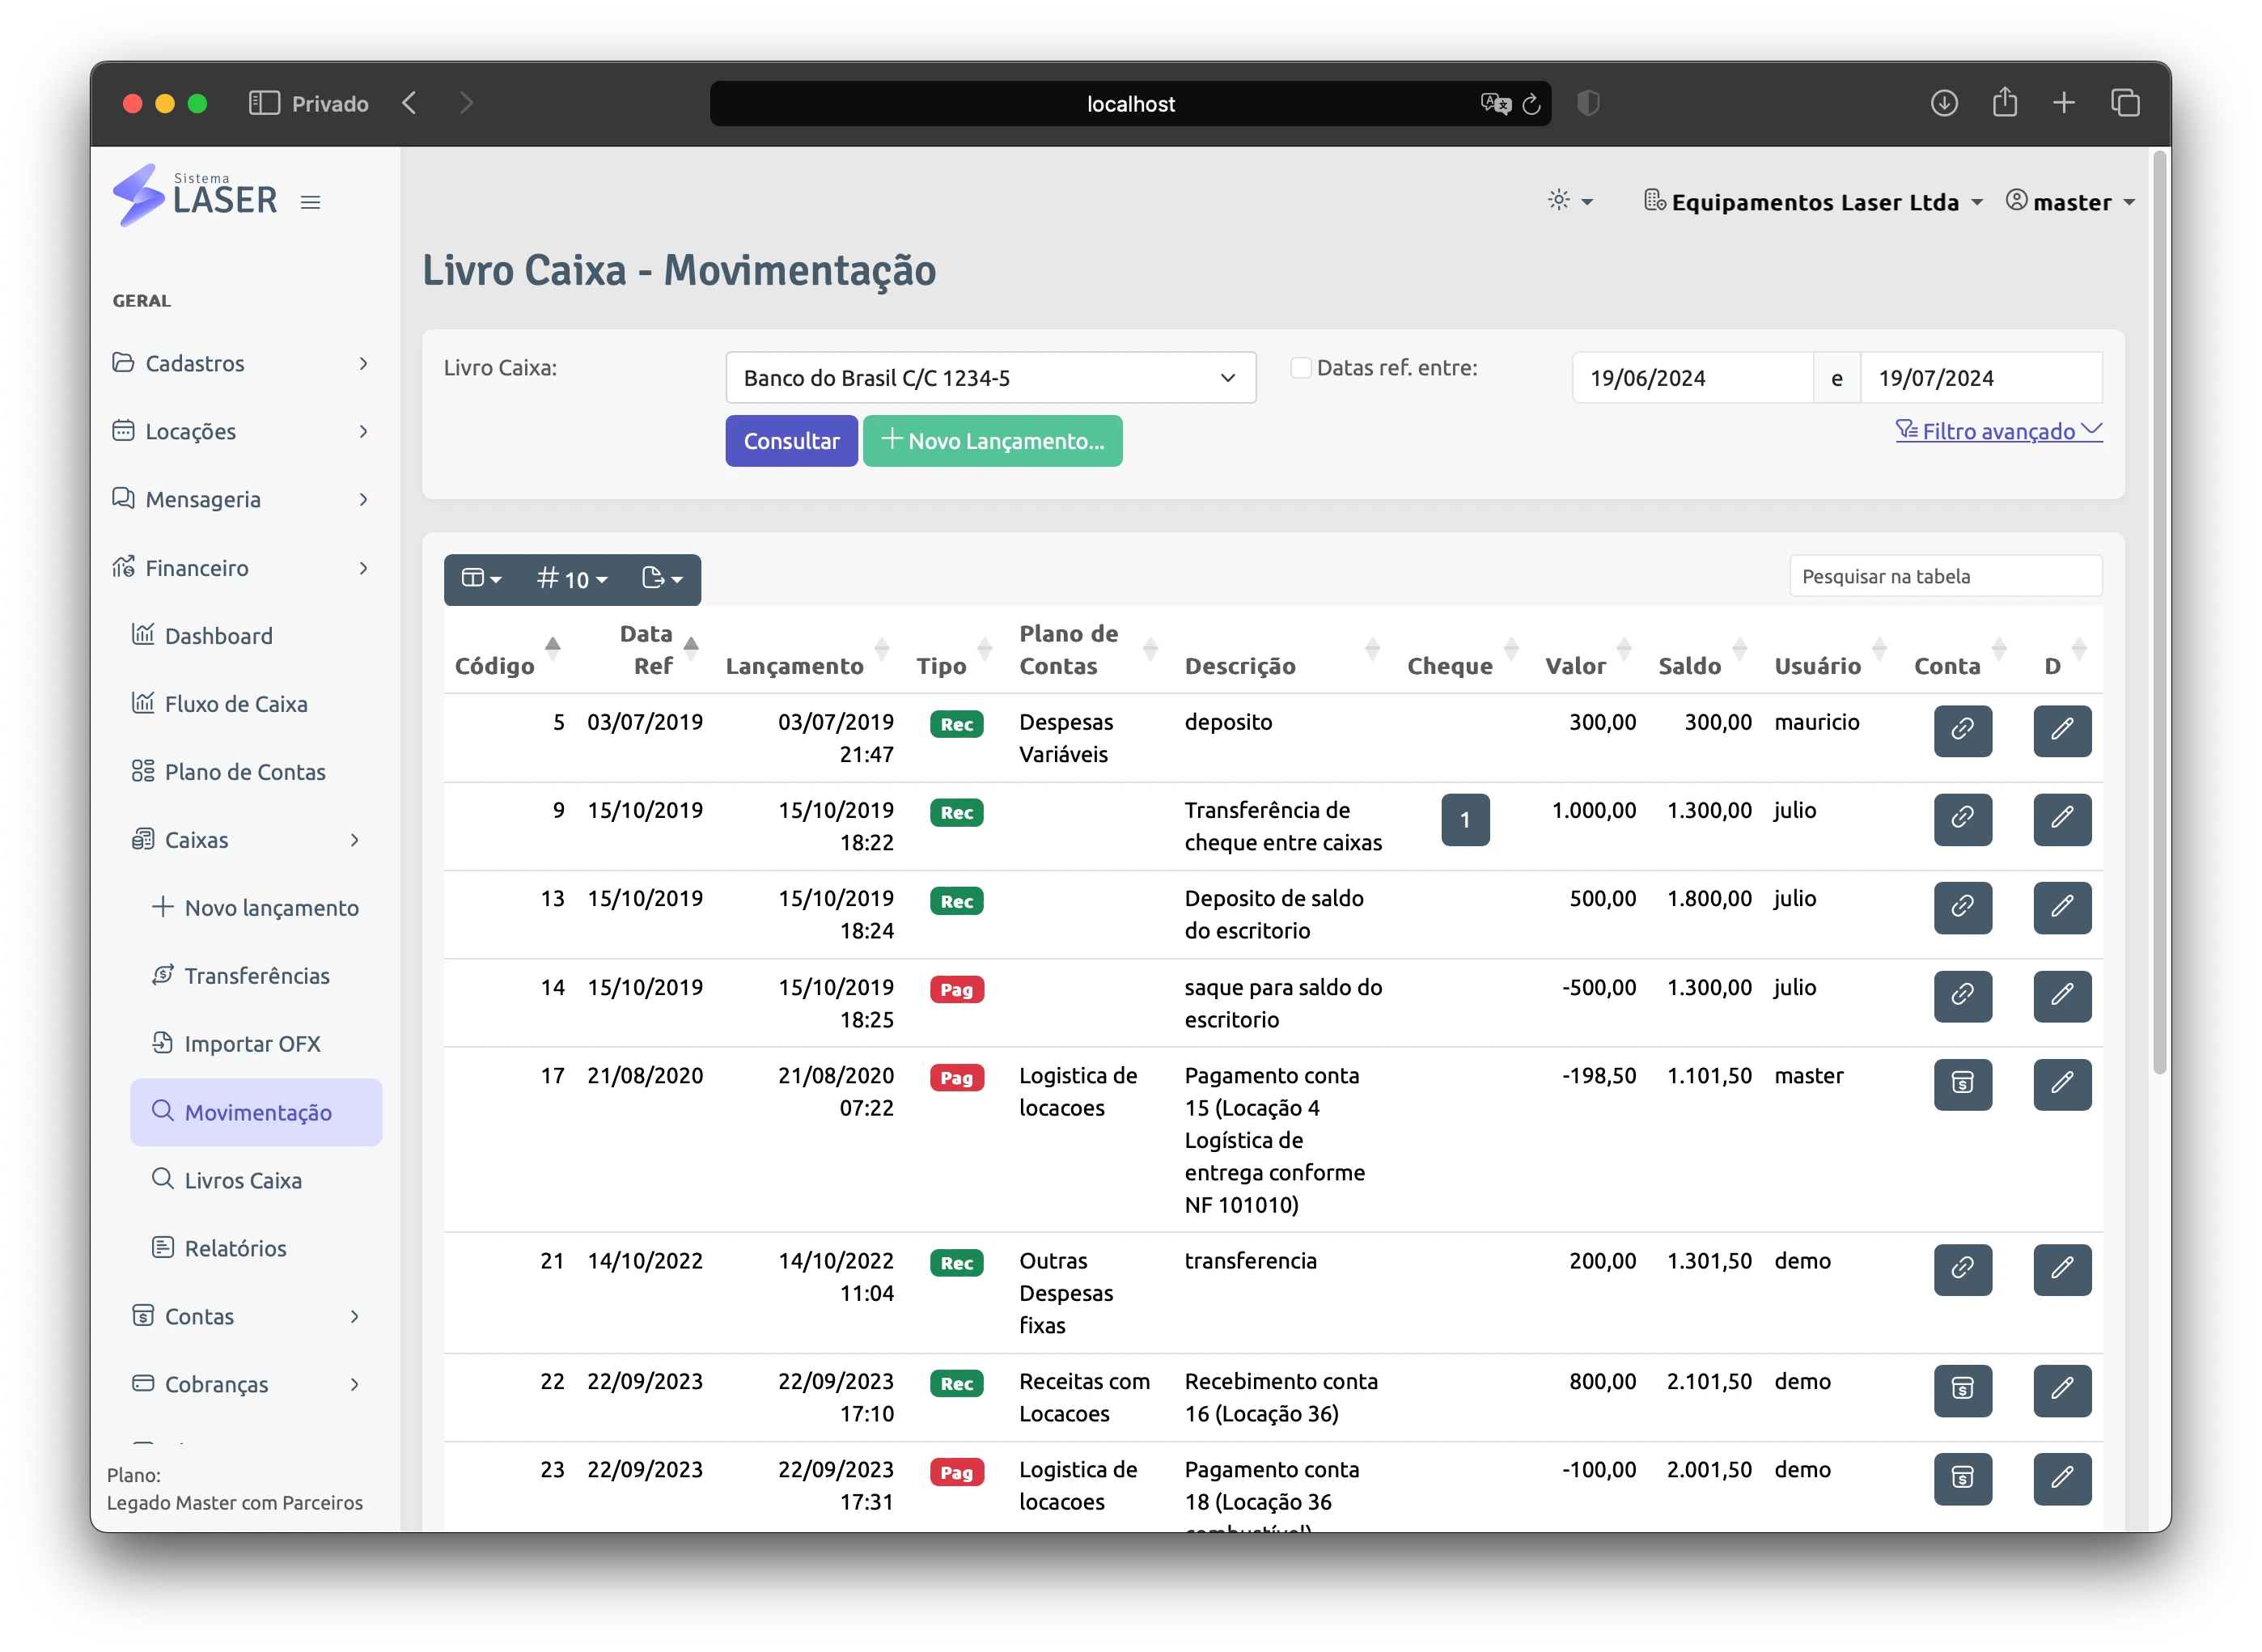Open the rows-per-page 10 dropdown
This screenshot has height=1652, width=2262.
(572, 579)
